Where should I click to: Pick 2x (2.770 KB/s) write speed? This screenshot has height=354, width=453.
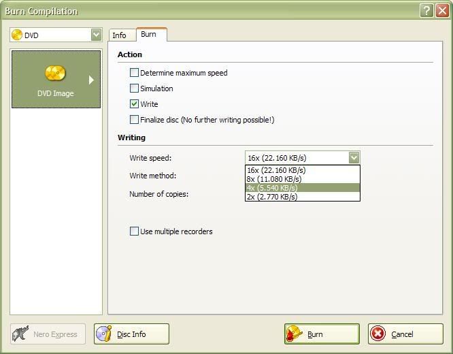303,197
